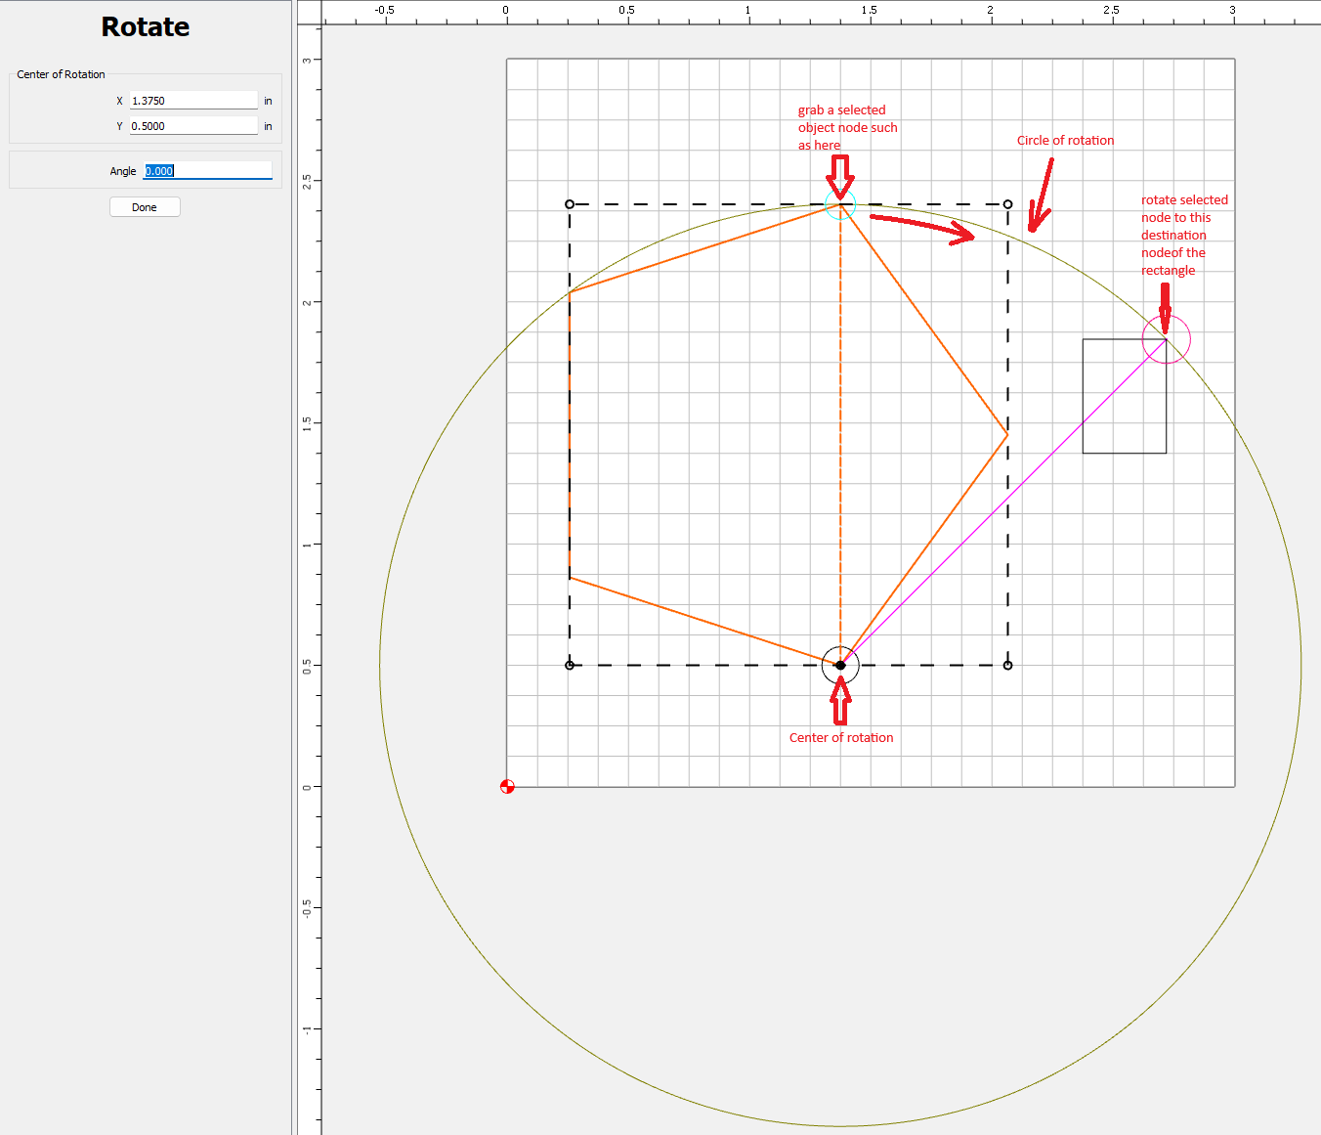Screen dimensions: 1321x1135
Task: Click the horizontal ruler at the 1 mark
Action: click(747, 14)
